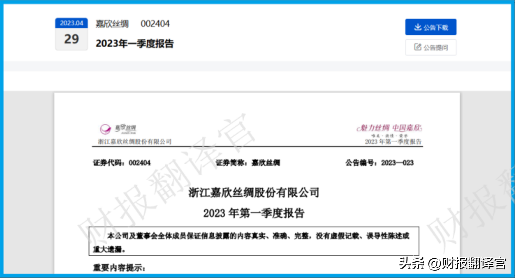The height and width of the screenshot is (278, 515).
Task: Click the boxed disclosure statement paragraph
Action: tap(254, 242)
